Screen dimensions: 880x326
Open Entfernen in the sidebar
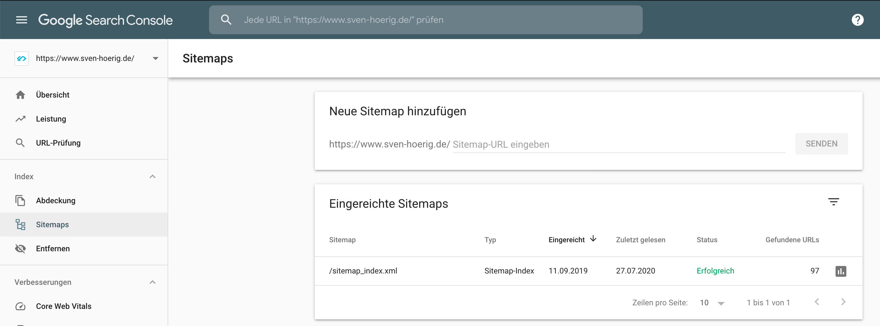(84, 249)
